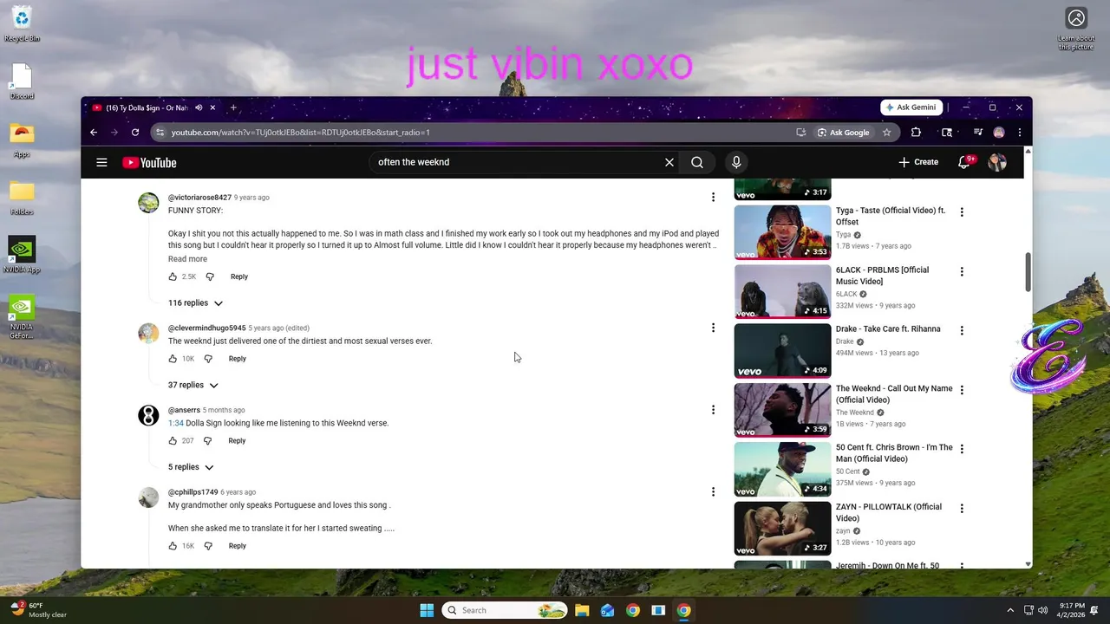Open menu for ZAYN PILLOWTALK video
The image size is (1110, 624).
pos(961,508)
